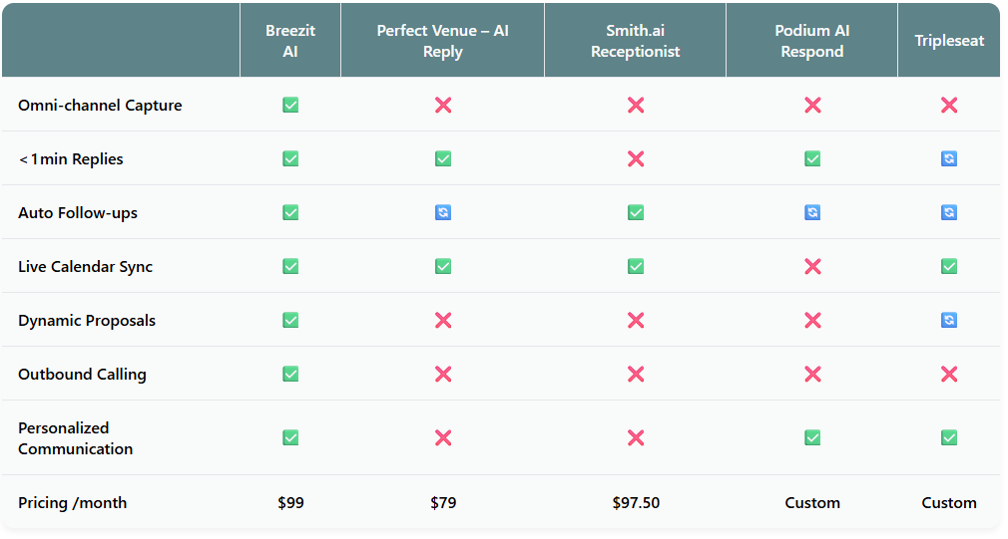Click the Omni-channel Capture row label
The width and height of the screenshot is (1008, 539).
click(100, 105)
